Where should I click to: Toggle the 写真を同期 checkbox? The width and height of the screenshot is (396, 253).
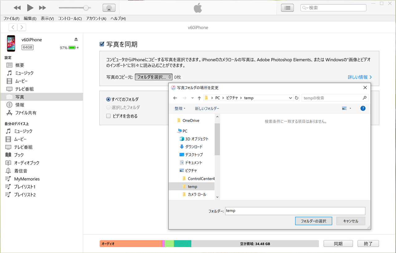(x=102, y=44)
